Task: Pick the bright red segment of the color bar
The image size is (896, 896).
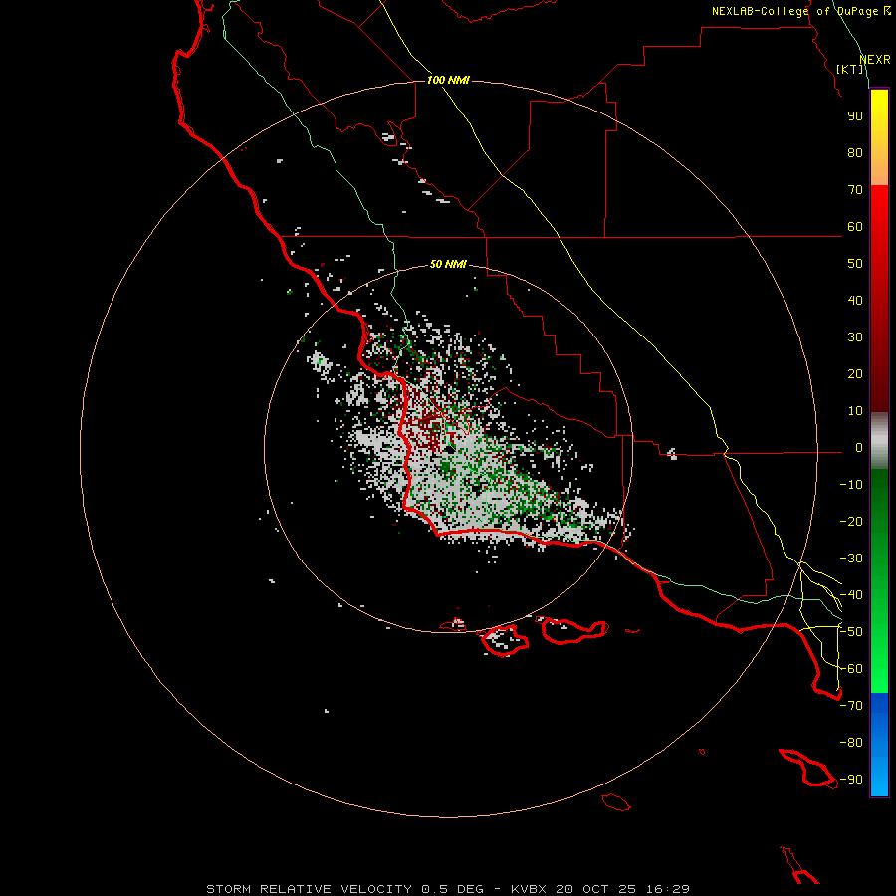Action: pos(879,209)
